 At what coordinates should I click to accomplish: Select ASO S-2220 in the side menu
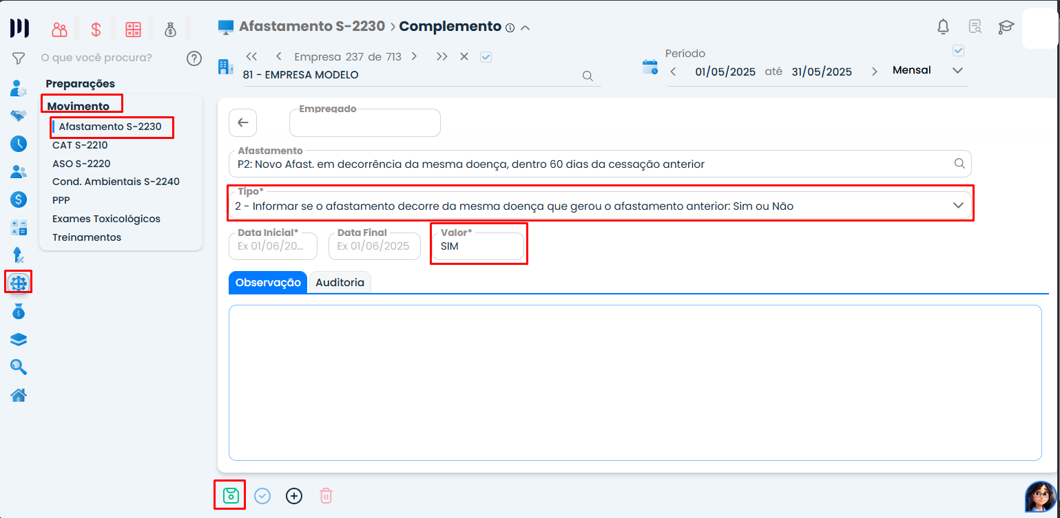coord(81,164)
